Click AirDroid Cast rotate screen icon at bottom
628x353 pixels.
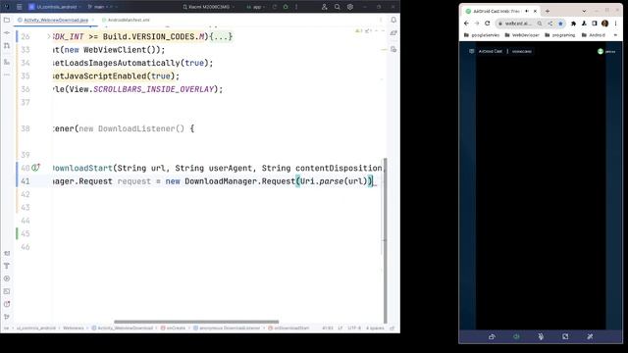tap(492, 336)
